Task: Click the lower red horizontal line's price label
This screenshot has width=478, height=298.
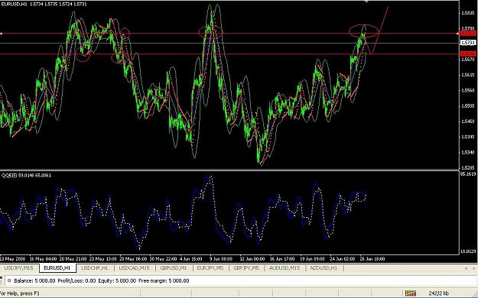Action: pos(468,54)
